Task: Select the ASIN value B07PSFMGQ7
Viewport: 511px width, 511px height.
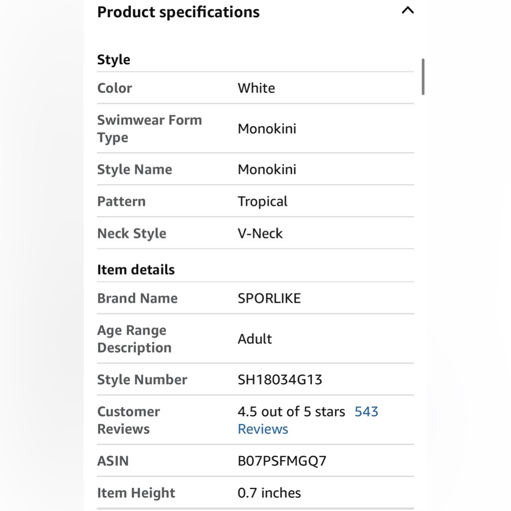Action: 282,461
